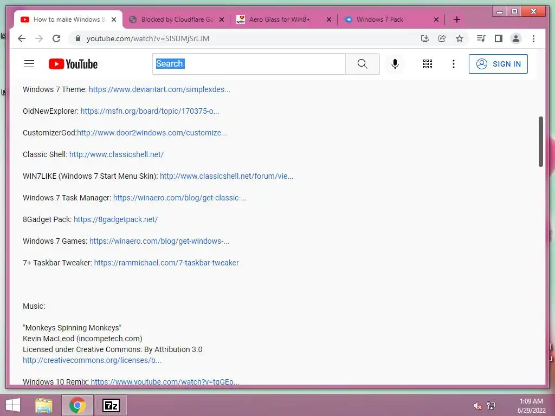Open the OldNewExplorer msfn.org link
This screenshot has width=555, height=416.
click(x=150, y=111)
